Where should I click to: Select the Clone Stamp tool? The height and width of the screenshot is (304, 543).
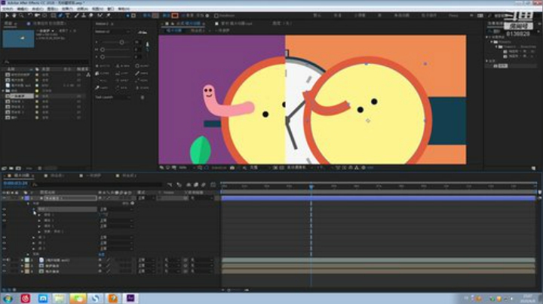(84, 15)
